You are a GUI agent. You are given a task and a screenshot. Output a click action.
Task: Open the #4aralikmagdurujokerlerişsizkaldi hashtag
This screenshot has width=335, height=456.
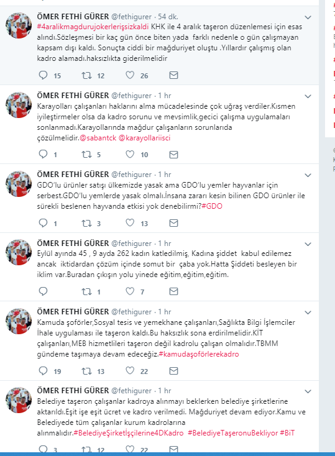click(x=93, y=27)
